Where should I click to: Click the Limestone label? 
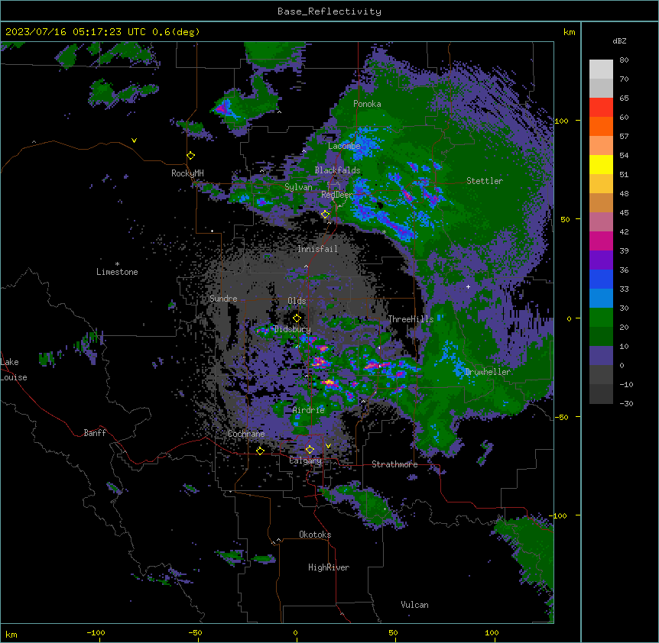pos(117,272)
